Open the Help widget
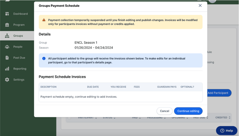This screenshot has width=239, height=136. click(x=227, y=131)
